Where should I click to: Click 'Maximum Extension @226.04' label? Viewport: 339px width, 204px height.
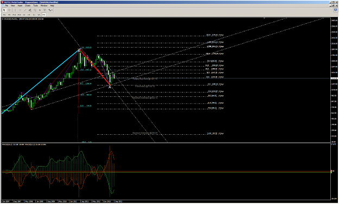pyautogui.click(x=145, y=133)
